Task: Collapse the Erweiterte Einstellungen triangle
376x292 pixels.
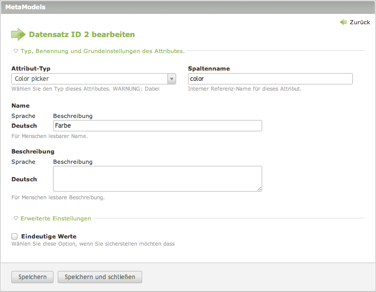Action: click(16, 218)
